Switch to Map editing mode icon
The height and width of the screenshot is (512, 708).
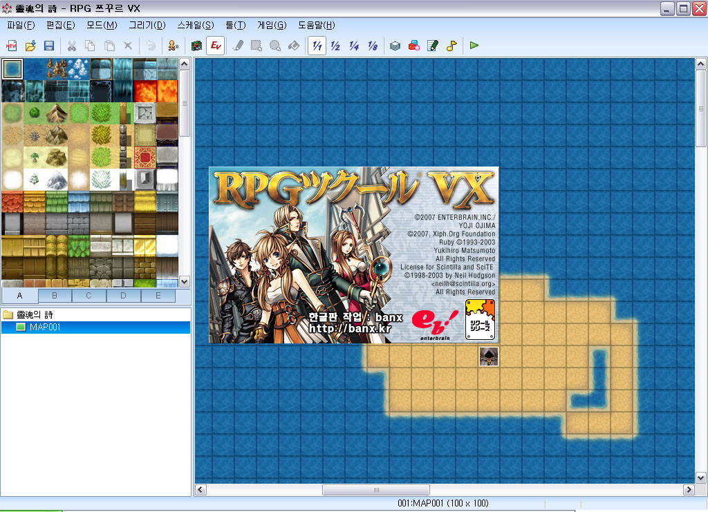(x=196, y=46)
